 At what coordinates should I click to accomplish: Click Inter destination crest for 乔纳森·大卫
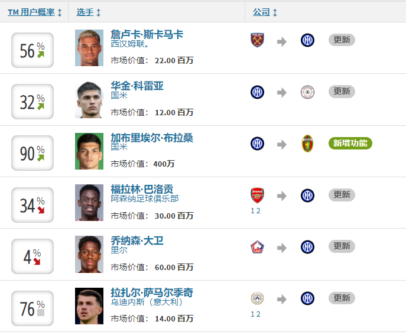tap(307, 247)
